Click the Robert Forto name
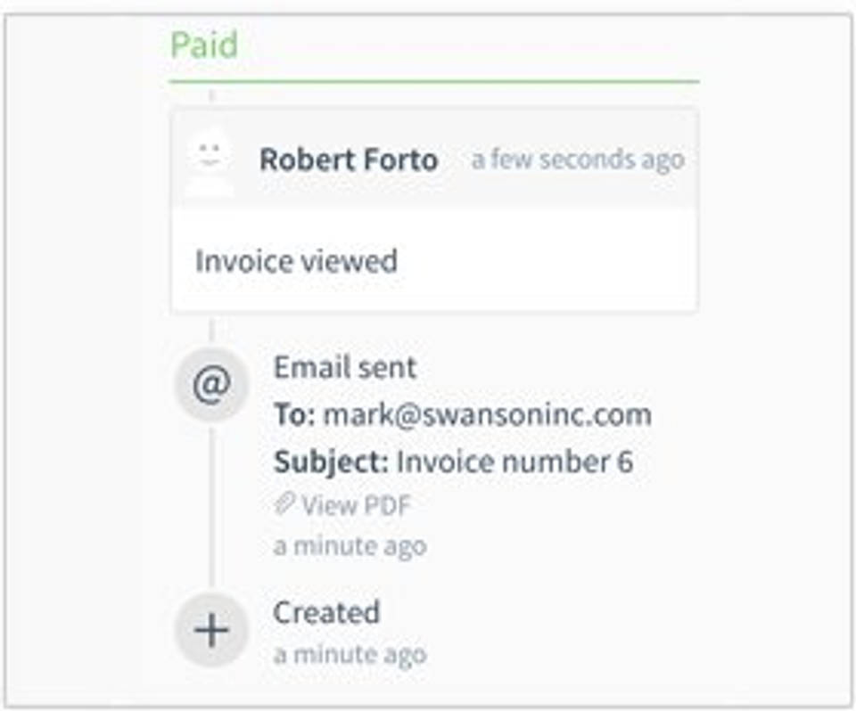The width and height of the screenshot is (856, 711). click(x=348, y=160)
